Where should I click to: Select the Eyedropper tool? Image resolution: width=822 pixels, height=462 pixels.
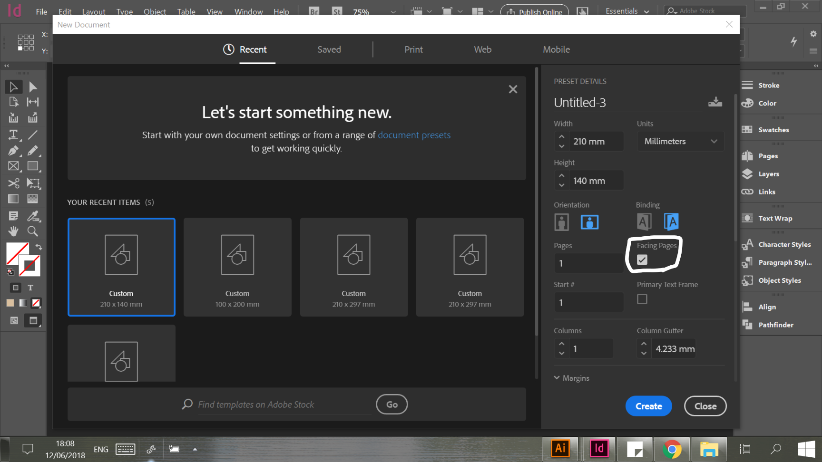click(x=33, y=216)
